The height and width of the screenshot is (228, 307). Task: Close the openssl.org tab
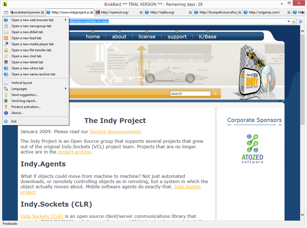[x=141, y=12]
